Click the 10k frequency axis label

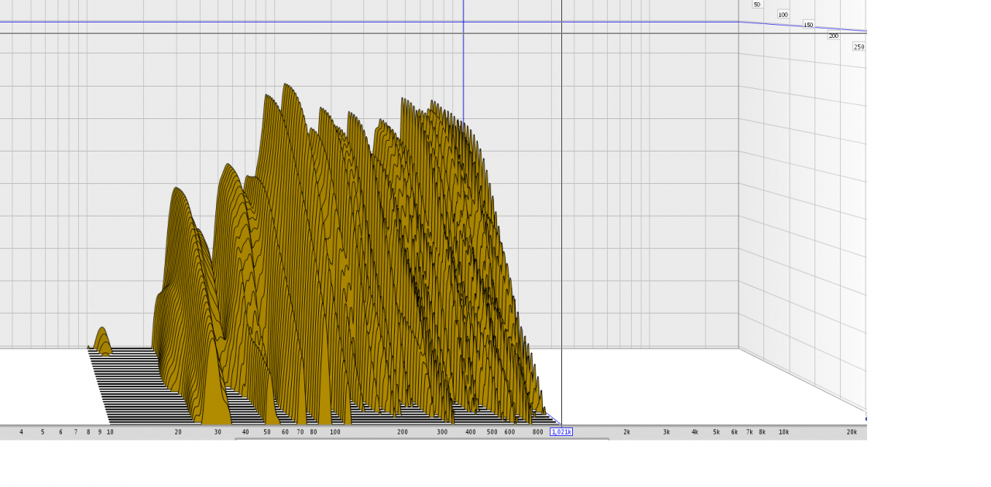click(x=784, y=432)
